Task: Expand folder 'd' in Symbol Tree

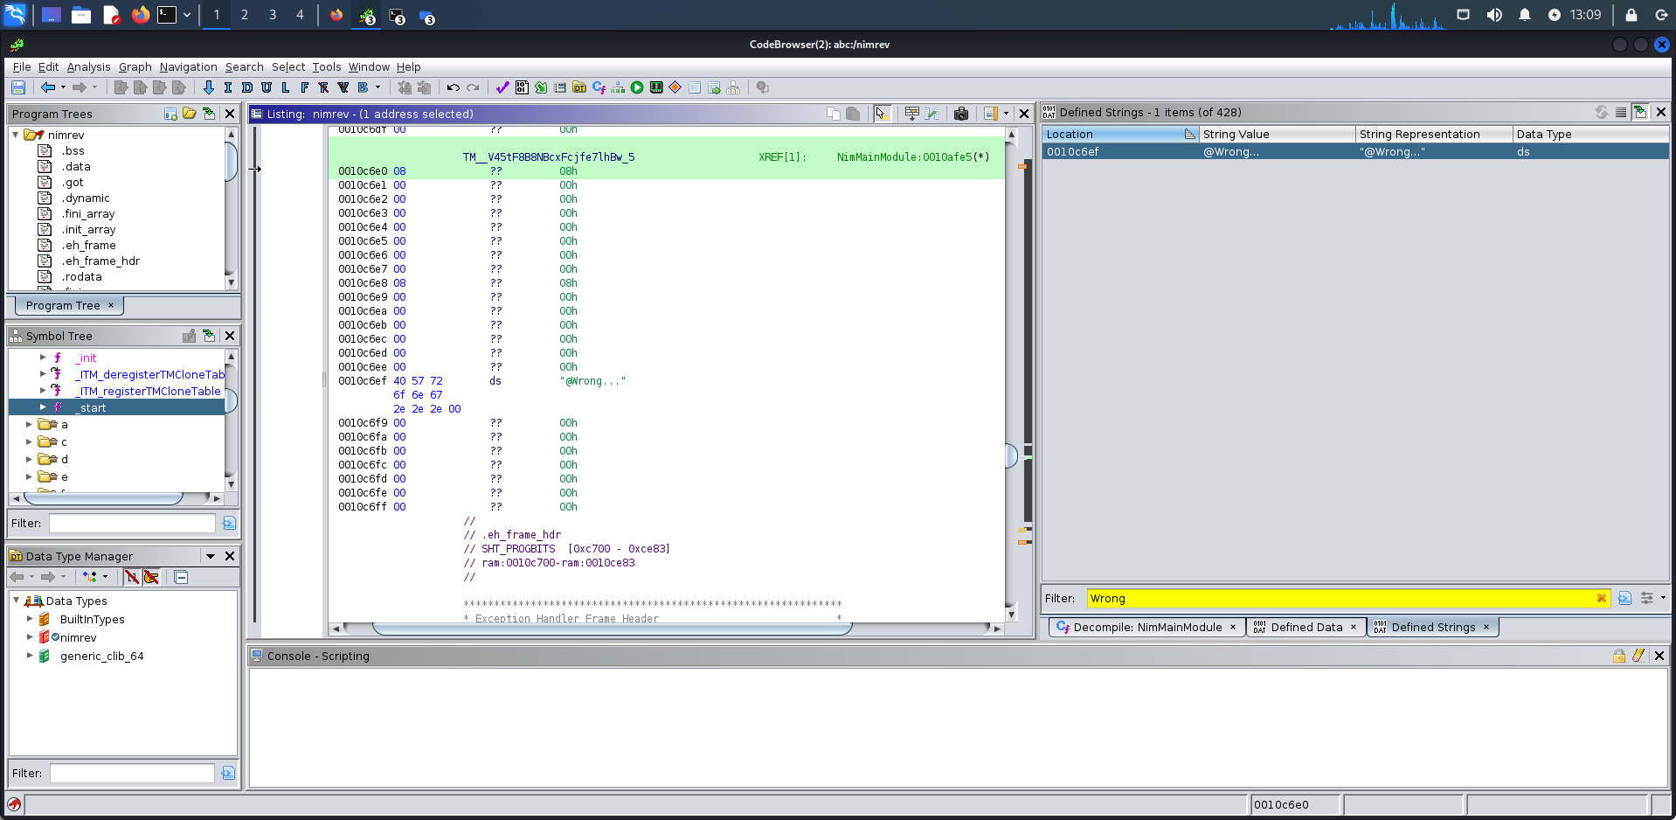Action: tap(29, 459)
